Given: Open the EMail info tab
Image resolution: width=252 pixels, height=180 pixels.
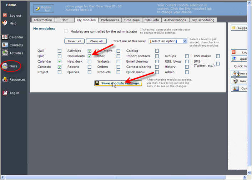Looking at the screenshot, I should click(152, 20).
